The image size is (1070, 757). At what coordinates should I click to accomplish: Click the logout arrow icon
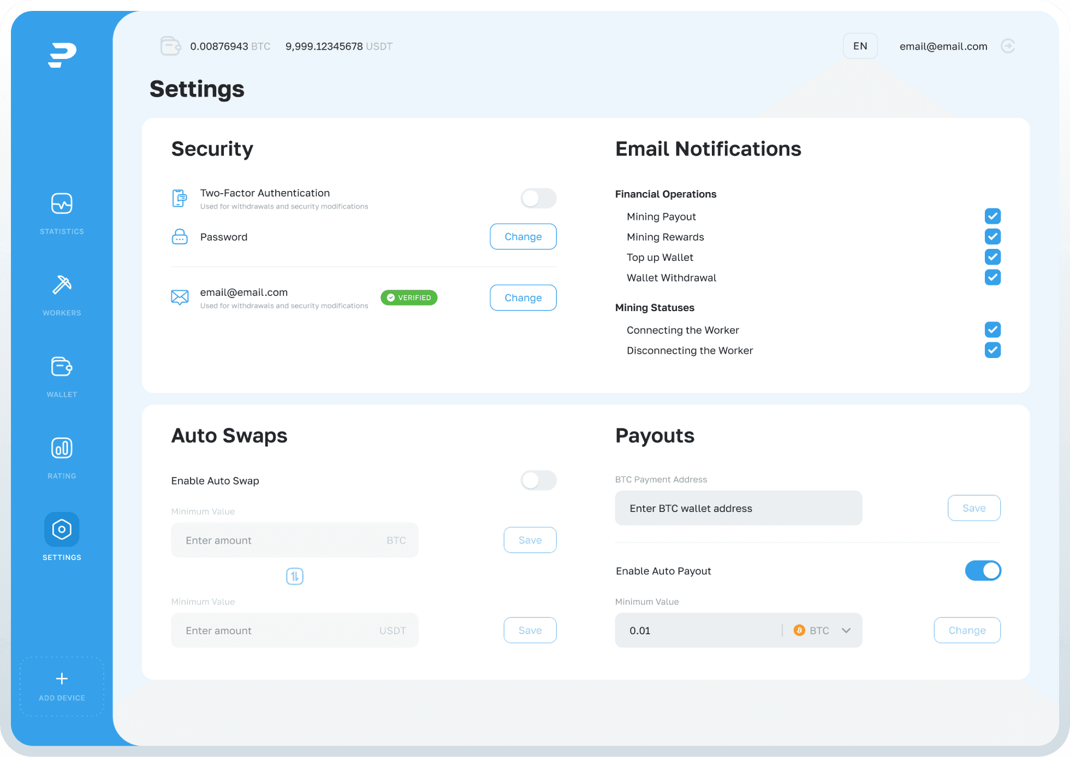[x=1008, y=46]
